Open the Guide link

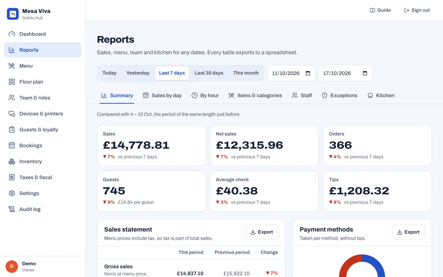tap(380, 10)
